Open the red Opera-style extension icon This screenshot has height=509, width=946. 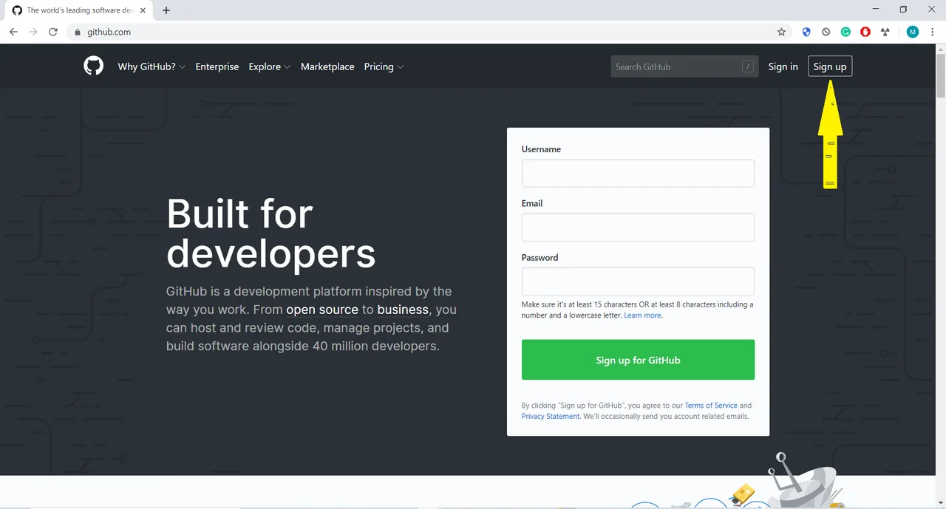tap(865, 32)
